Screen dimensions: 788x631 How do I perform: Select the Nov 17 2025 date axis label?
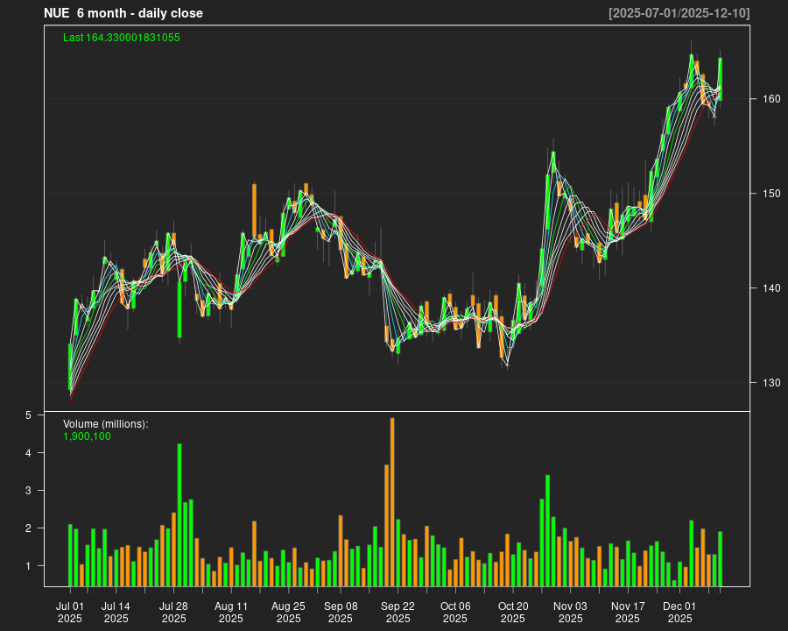coord(628,612)
